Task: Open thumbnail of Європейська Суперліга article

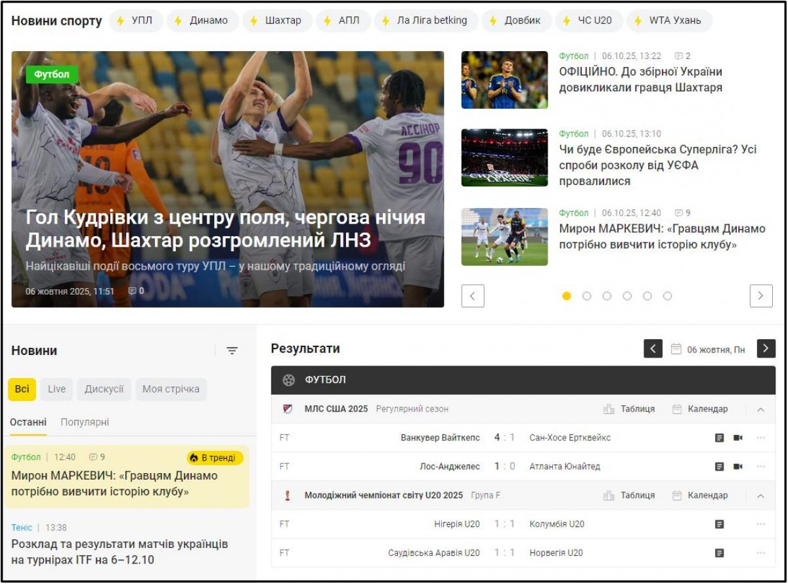Action: (x=504, y=157)
